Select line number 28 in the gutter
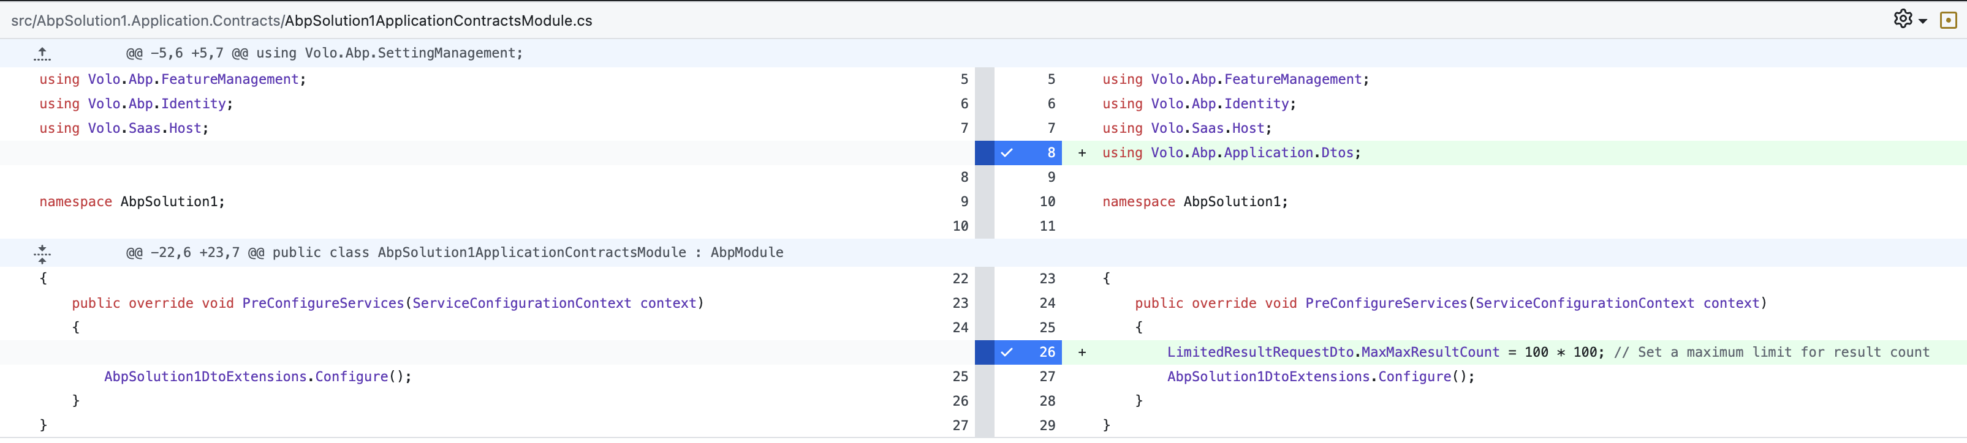1967x443 pixels. click(1047, 401)
